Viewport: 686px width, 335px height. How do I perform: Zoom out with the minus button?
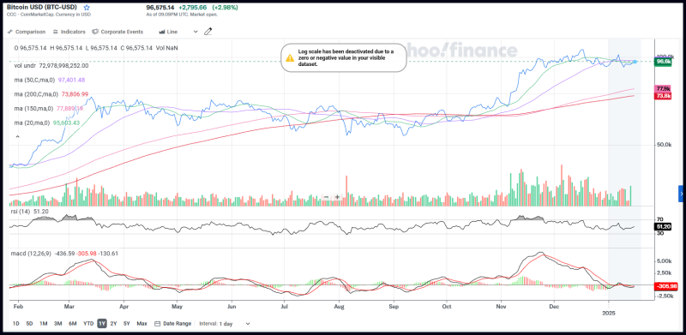coord(327,197)
